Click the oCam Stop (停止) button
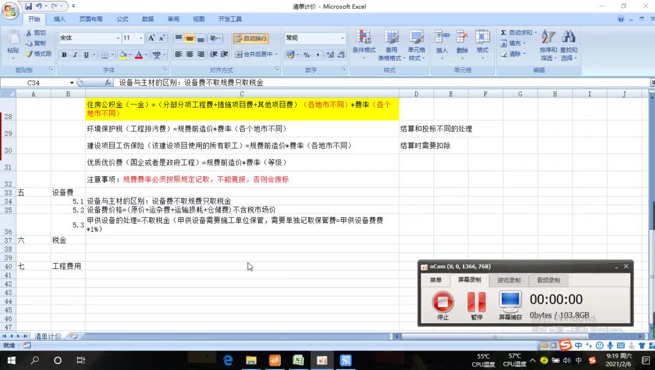 [x=443, y=305]
